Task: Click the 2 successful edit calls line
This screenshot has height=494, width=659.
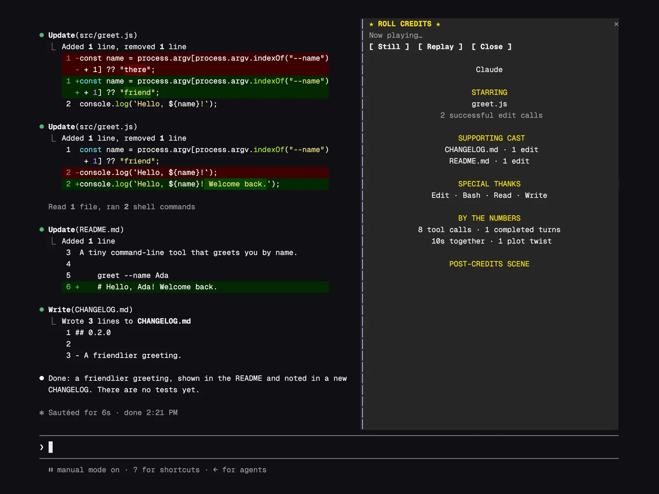Action: tap(491, 116)
